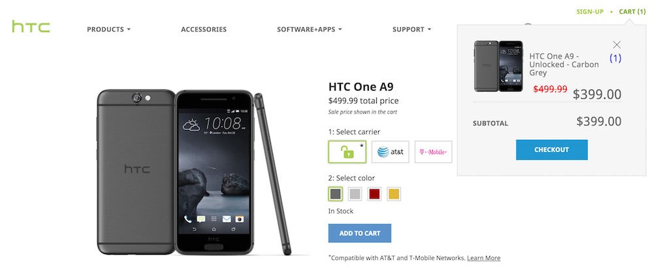
Task: Select the red color swatch
Action: (374, 194)
